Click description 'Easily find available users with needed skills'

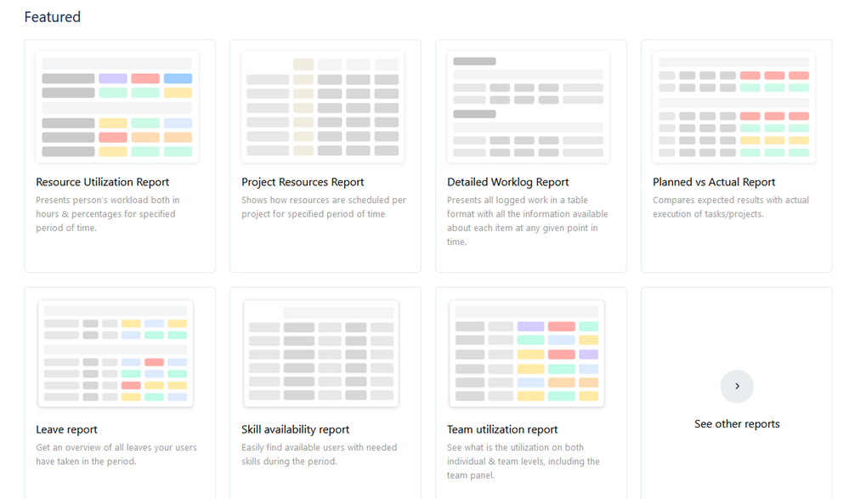319,455
